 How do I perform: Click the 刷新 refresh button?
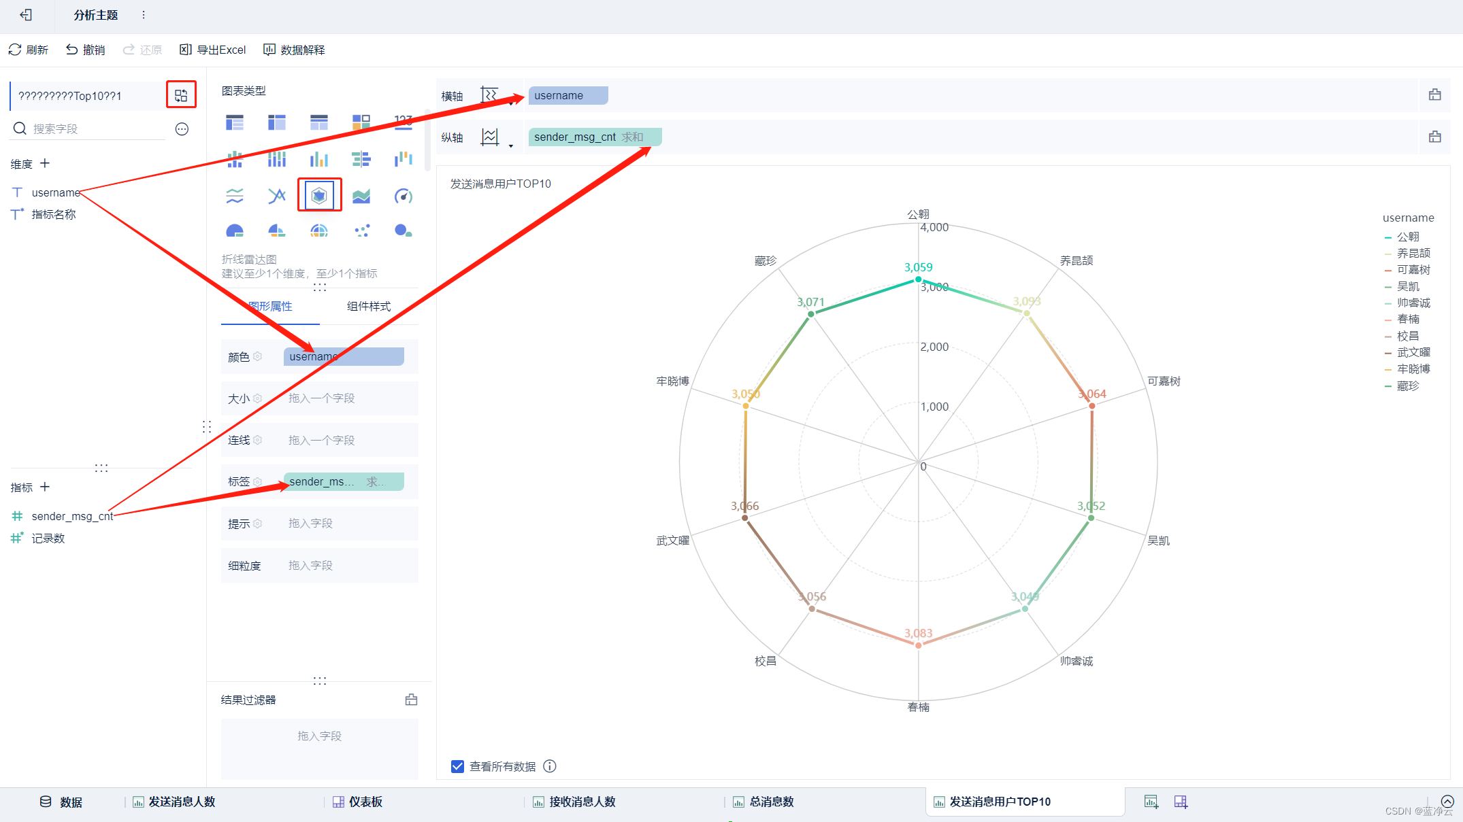click(29, 50)
